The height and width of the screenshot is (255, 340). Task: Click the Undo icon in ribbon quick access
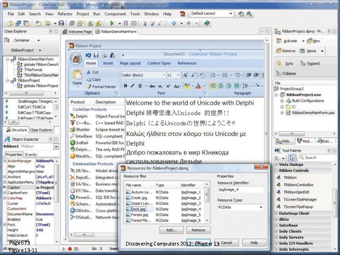click(x=88, y=56)
